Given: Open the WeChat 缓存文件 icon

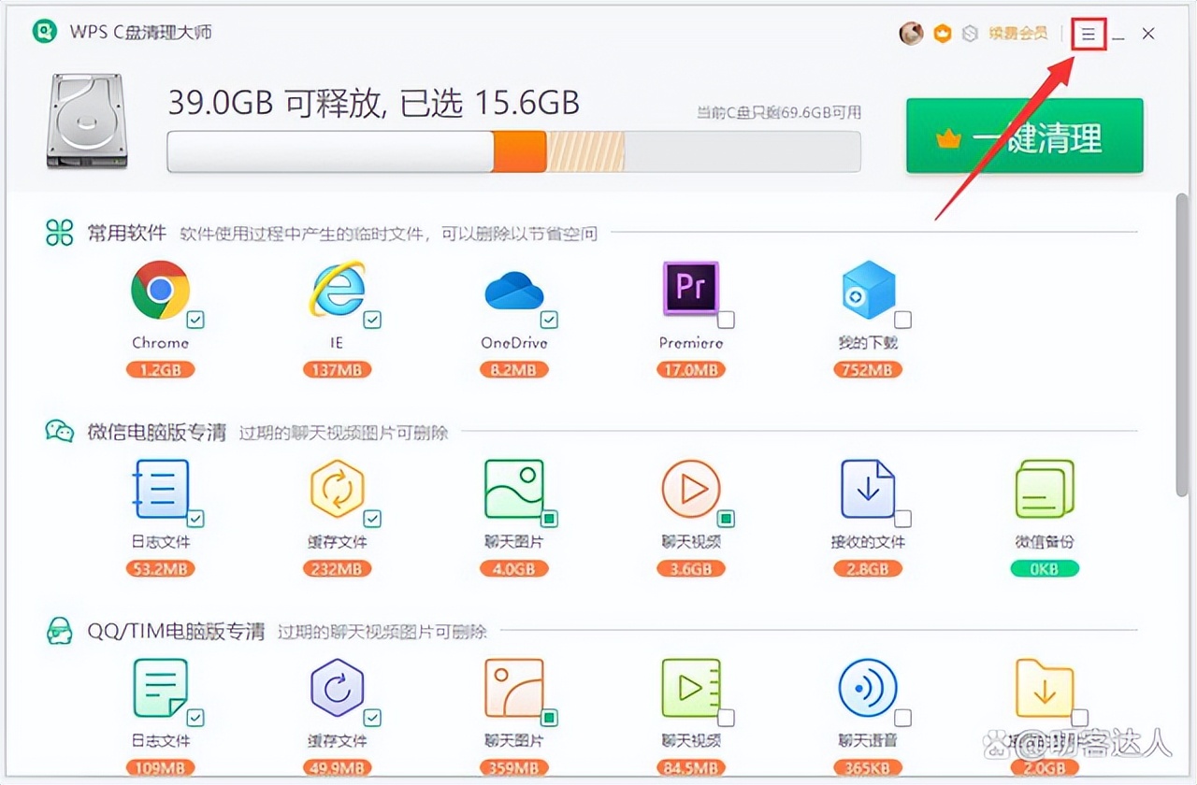Looking at the screenshot, I should (337, 489).
